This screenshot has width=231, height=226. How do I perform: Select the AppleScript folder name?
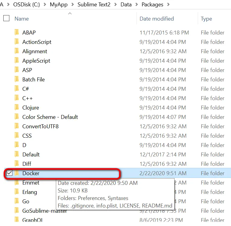(36, 61)
